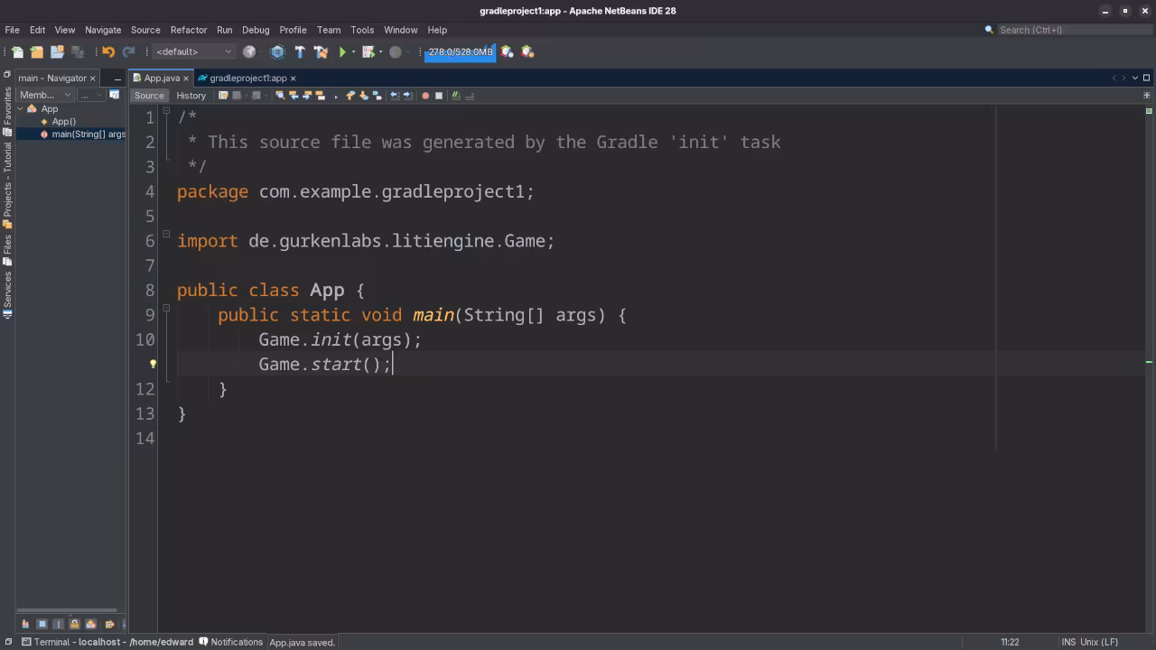Trigger garbage collection by clicking memory usage bar
1156x650 pixels.
pos(460,51)
